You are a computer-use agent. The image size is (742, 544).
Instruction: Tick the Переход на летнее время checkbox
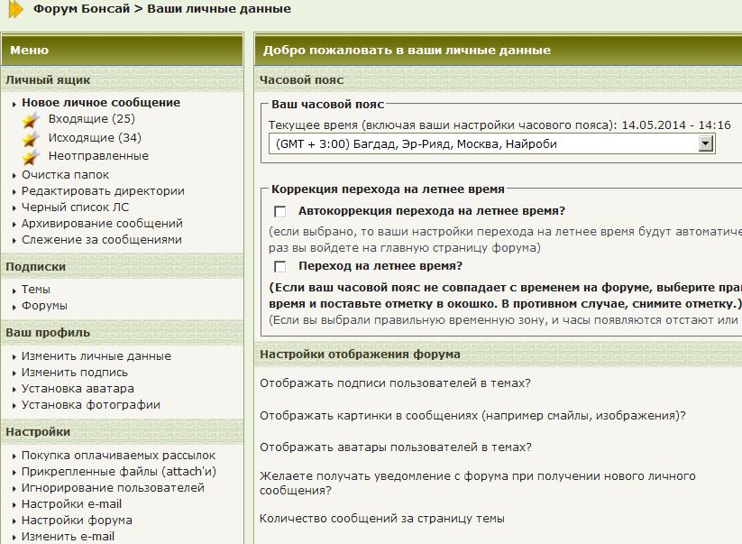tap(280, 266)
